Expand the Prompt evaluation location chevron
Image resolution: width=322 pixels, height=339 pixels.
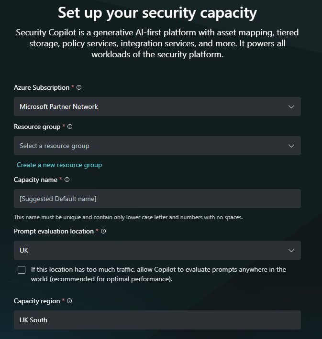(x=291, y=250)
